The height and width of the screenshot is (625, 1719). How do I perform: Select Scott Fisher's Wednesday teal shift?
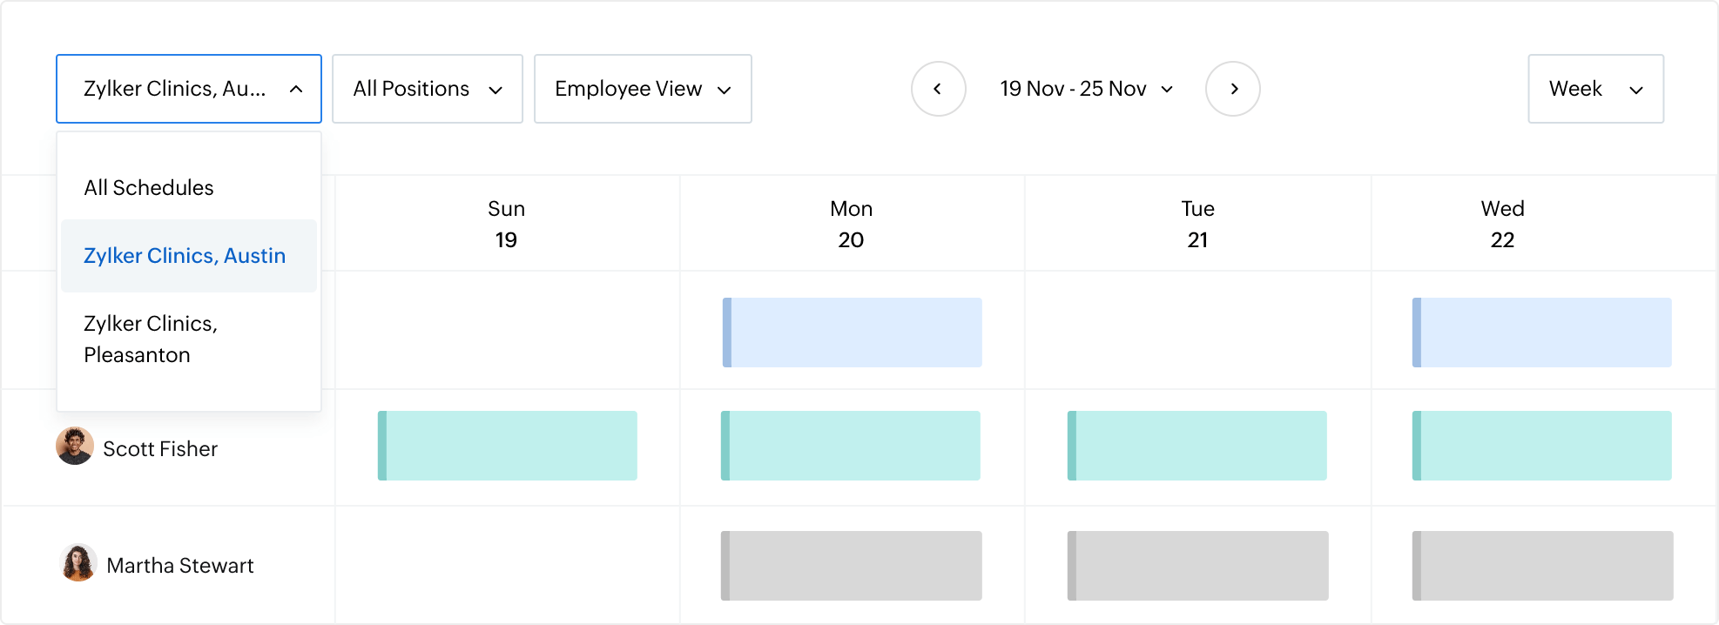tap(1541, 446)
